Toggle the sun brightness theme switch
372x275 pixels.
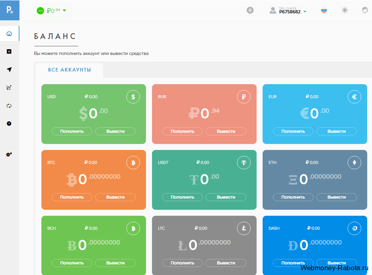(345, 10)
